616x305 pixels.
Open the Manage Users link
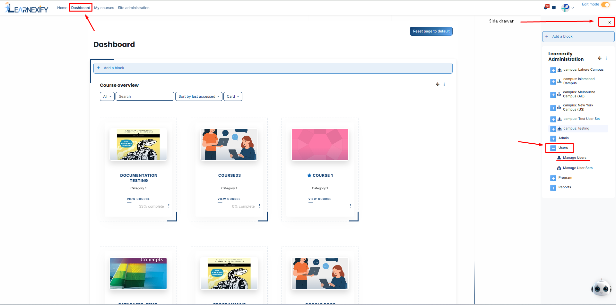pos(575,158)
